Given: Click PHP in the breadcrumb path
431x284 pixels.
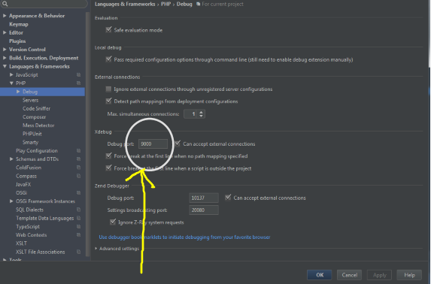Looking at the screenshot, I should [165, 4].
